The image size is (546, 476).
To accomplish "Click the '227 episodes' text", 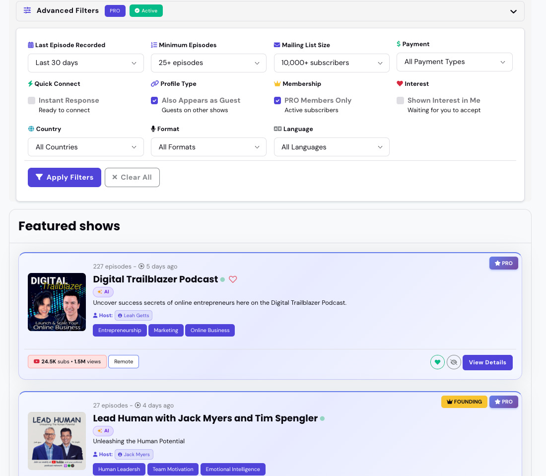I will [112, 267].
